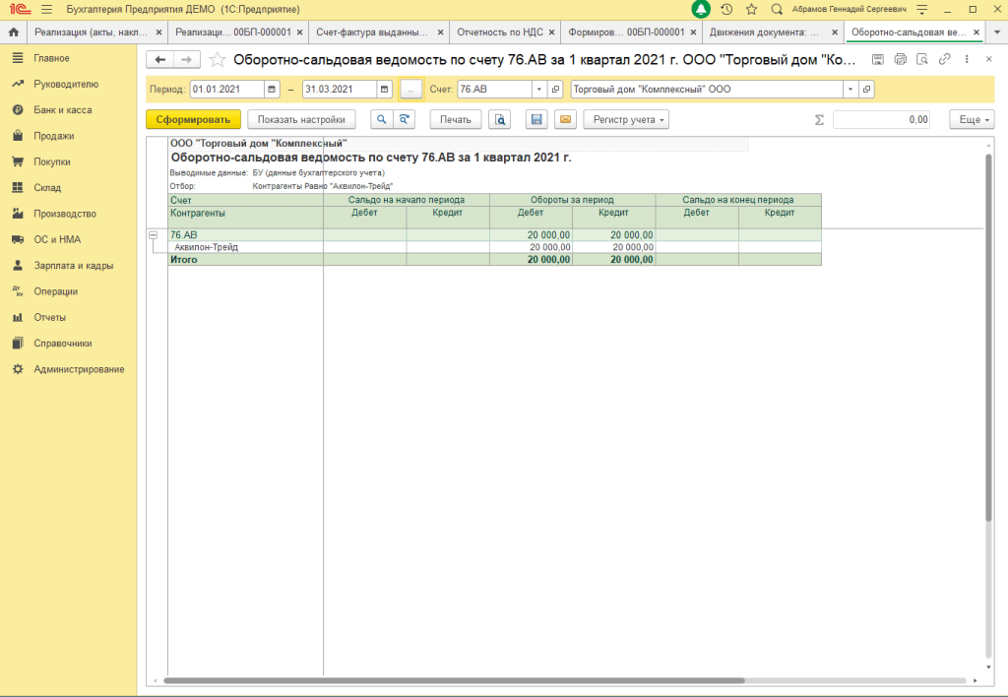Click the forward navigation arrow
Viewport: 1008px width, 697px height.
186,60
